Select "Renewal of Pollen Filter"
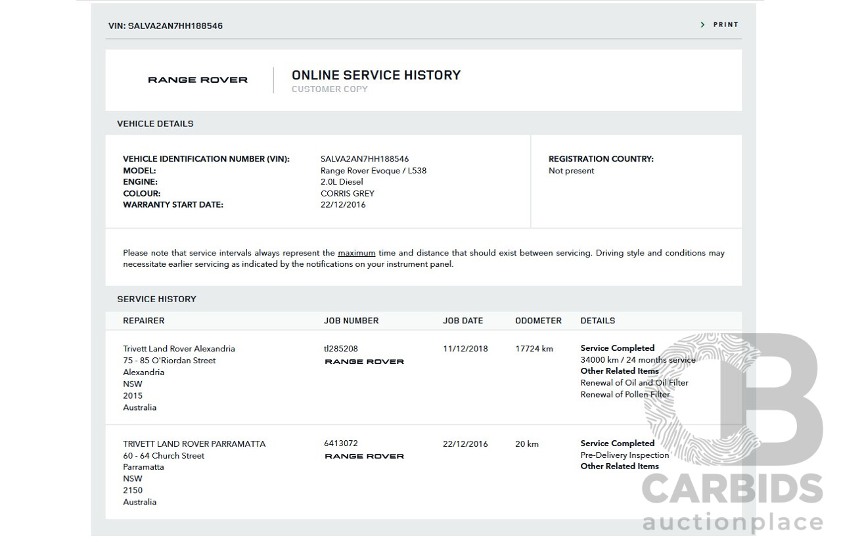The image size is (841, 542). pyautogui.click(x=625, y=395)
